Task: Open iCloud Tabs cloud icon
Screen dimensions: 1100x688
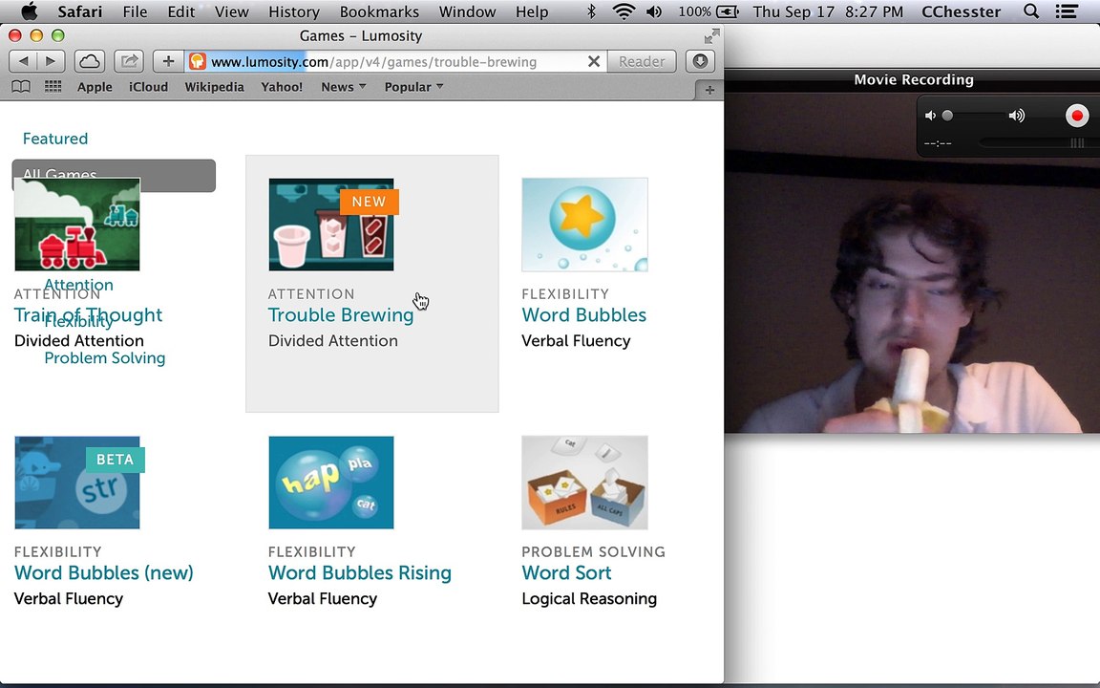Action: point(89,62)
